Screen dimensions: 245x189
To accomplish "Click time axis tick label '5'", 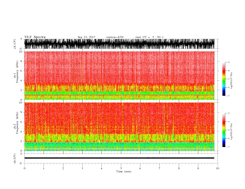I will click(121, 168).
